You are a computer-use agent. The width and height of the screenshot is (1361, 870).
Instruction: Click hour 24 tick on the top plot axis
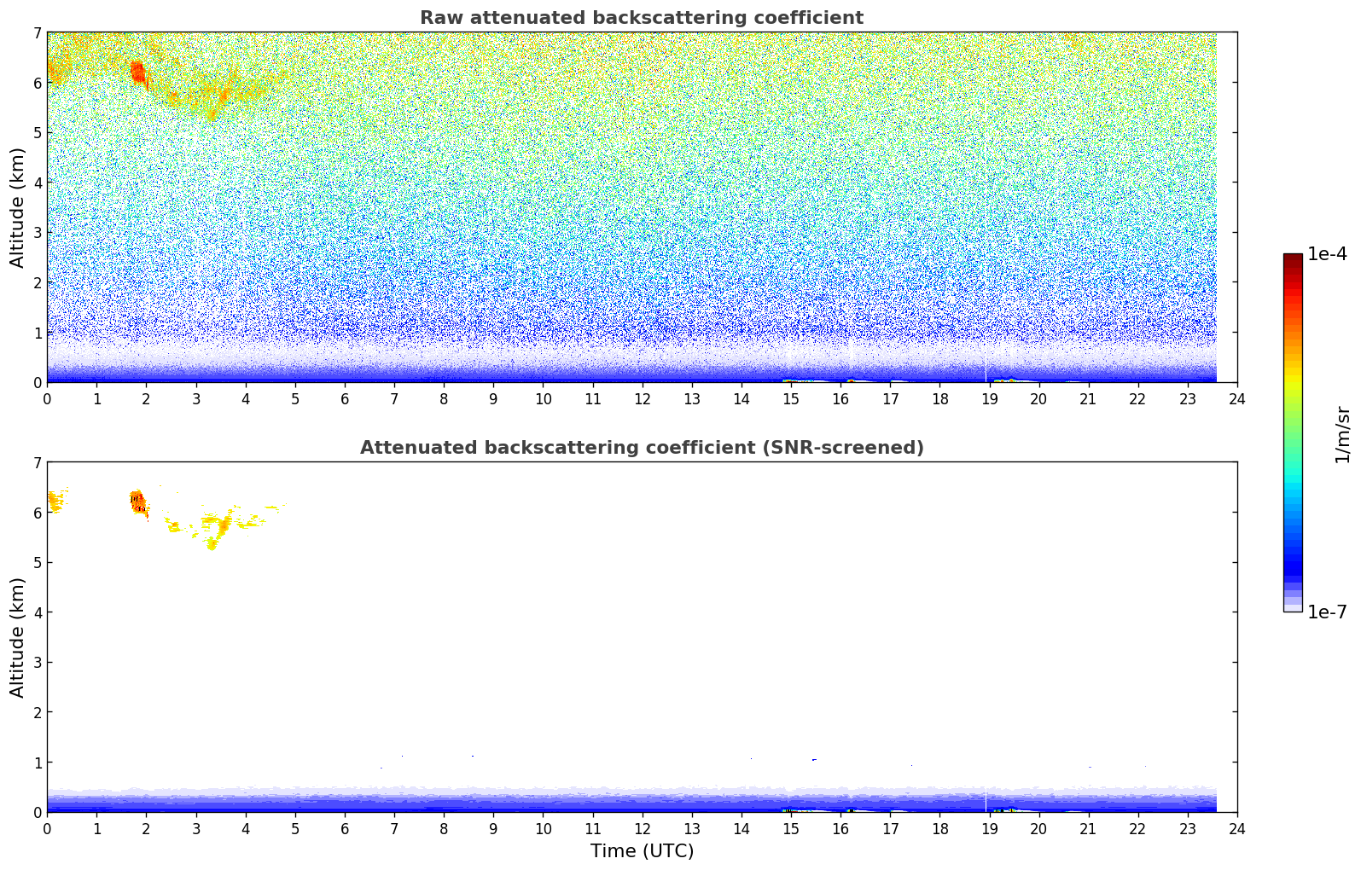1236,399
